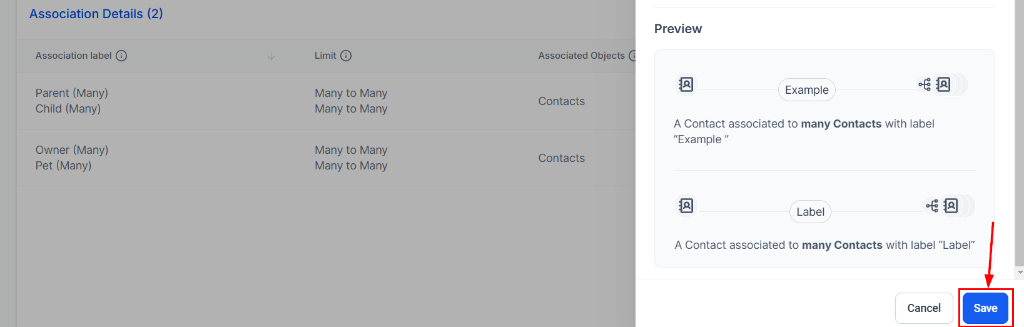The width and height of the screenshot is (1024, 327).
Task: Sort by Association label using the arrow
Action: [271, 56]
